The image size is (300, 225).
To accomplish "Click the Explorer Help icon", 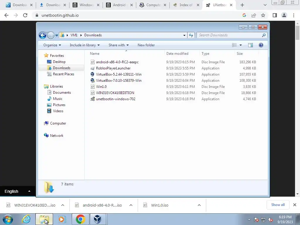I will [x=261, y=45].
